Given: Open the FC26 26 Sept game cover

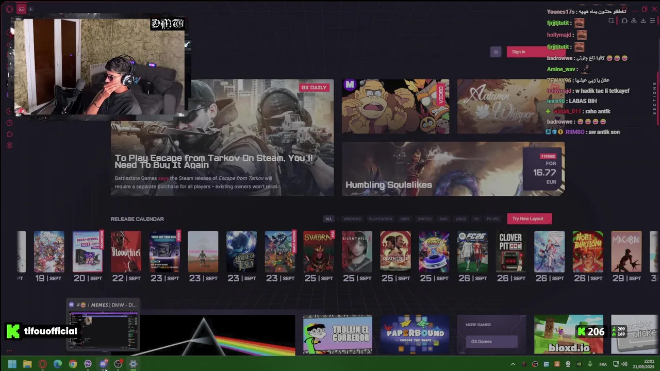Looking at the screenshot, I should tap(472, 251).
